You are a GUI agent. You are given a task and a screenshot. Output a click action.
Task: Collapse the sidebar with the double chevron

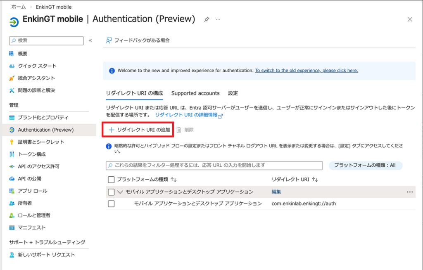[x=90, y=40]
